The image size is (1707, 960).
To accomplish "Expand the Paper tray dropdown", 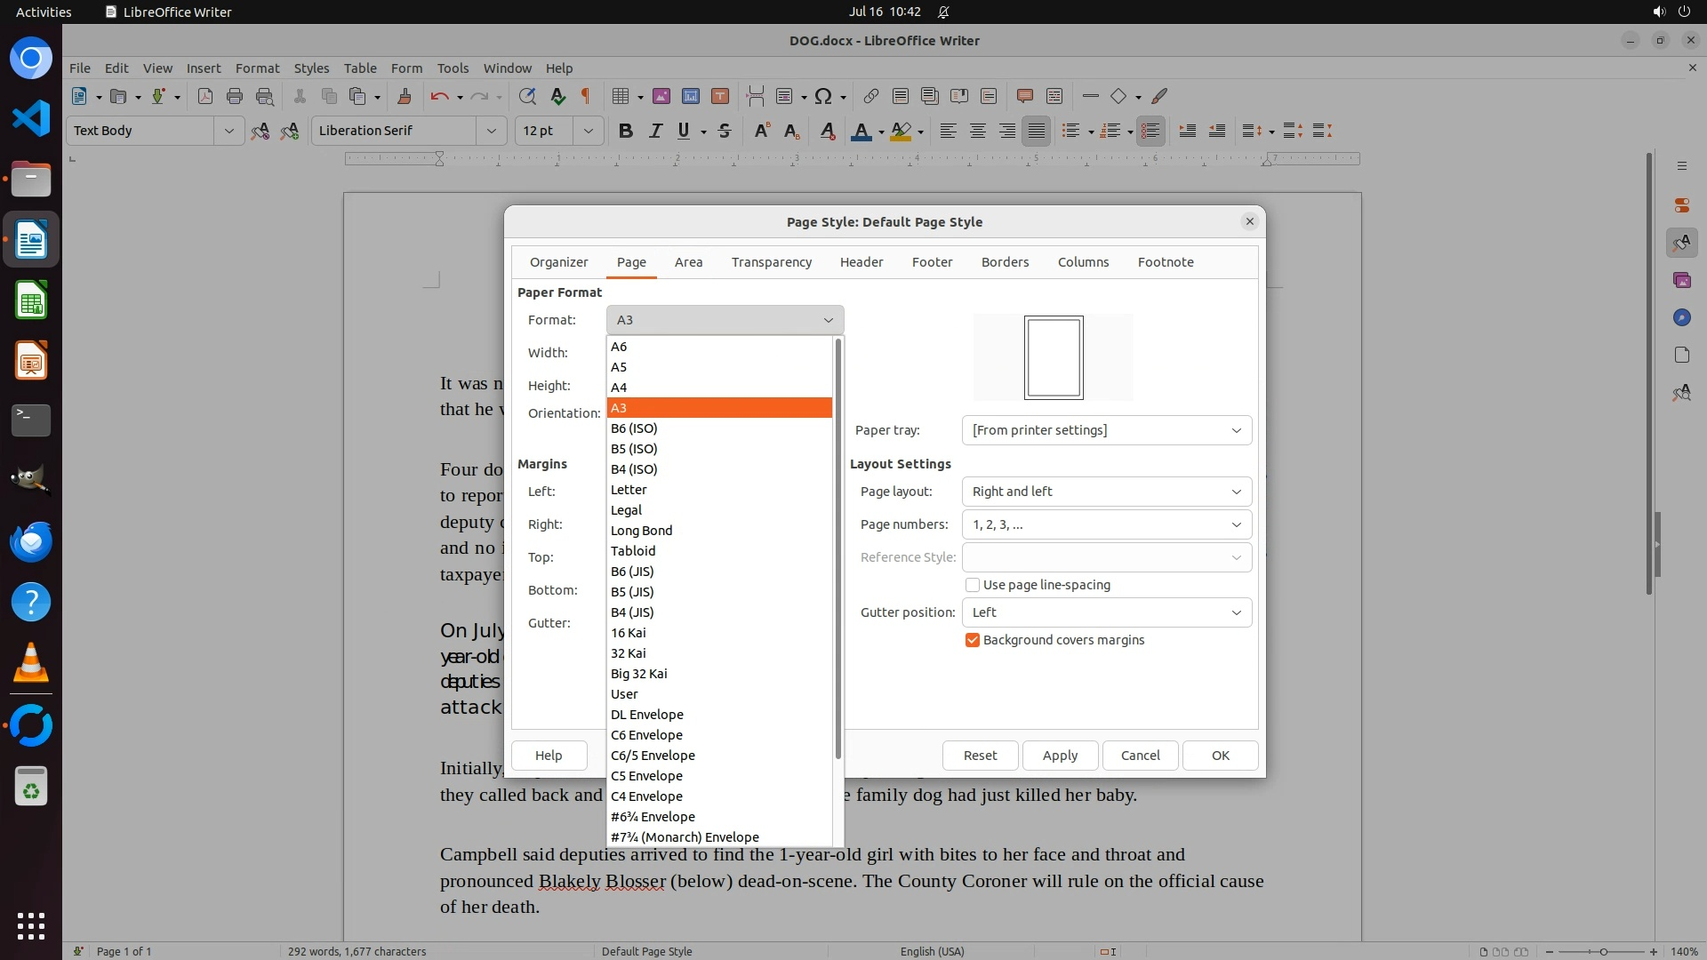I will pos(1106,430).
